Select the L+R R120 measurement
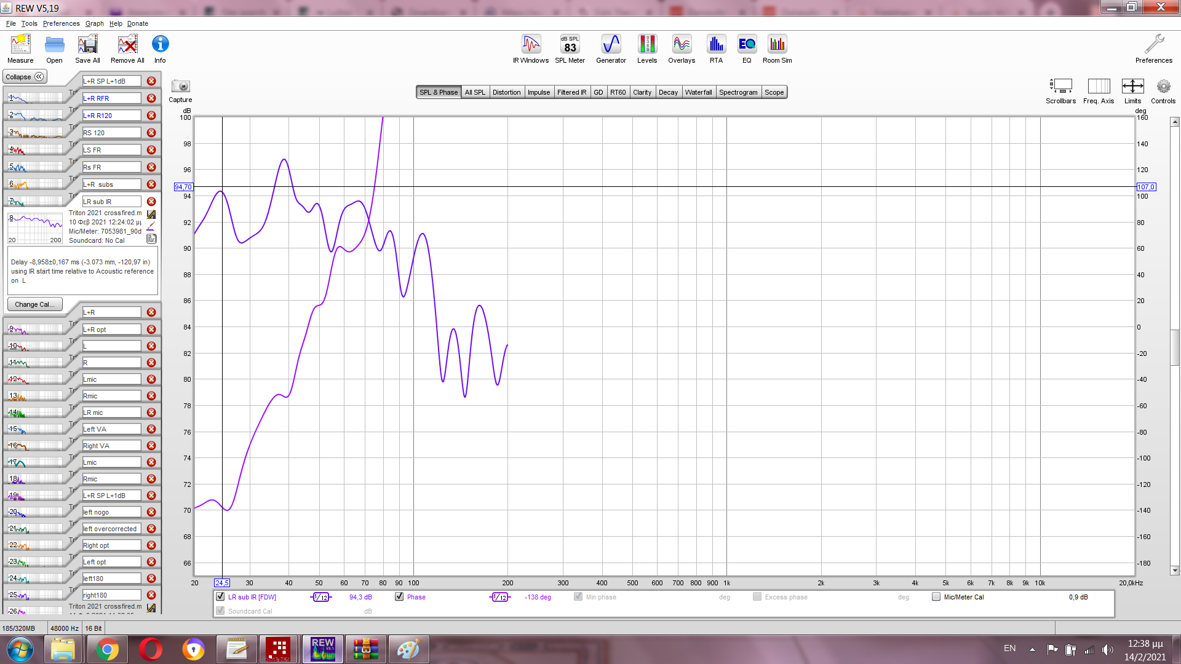1181x664 pixels. coord(111,116)
